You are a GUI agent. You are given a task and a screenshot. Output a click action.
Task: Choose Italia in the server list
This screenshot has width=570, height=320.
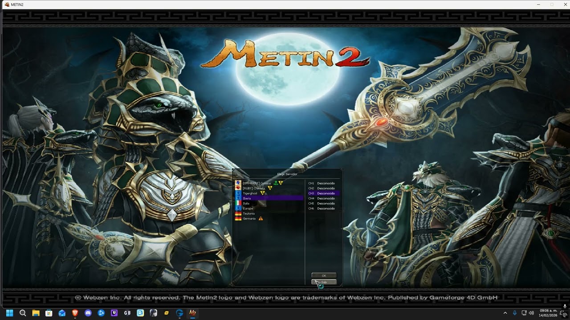(x=269, y=204)
